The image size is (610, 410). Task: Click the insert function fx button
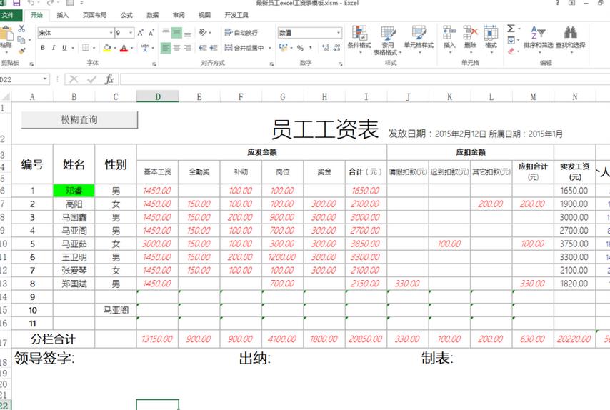109,79
